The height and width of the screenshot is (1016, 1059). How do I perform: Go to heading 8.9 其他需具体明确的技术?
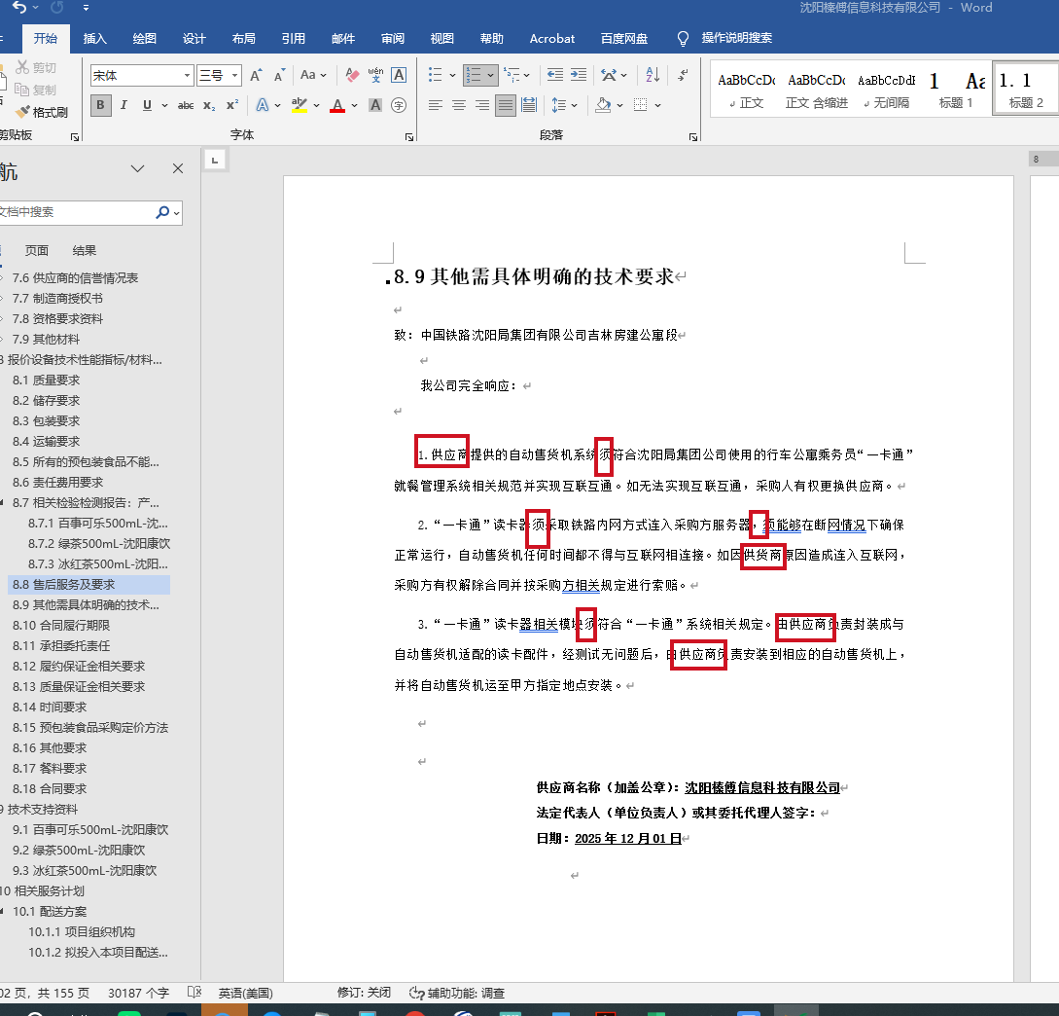[x=86, y=605]
